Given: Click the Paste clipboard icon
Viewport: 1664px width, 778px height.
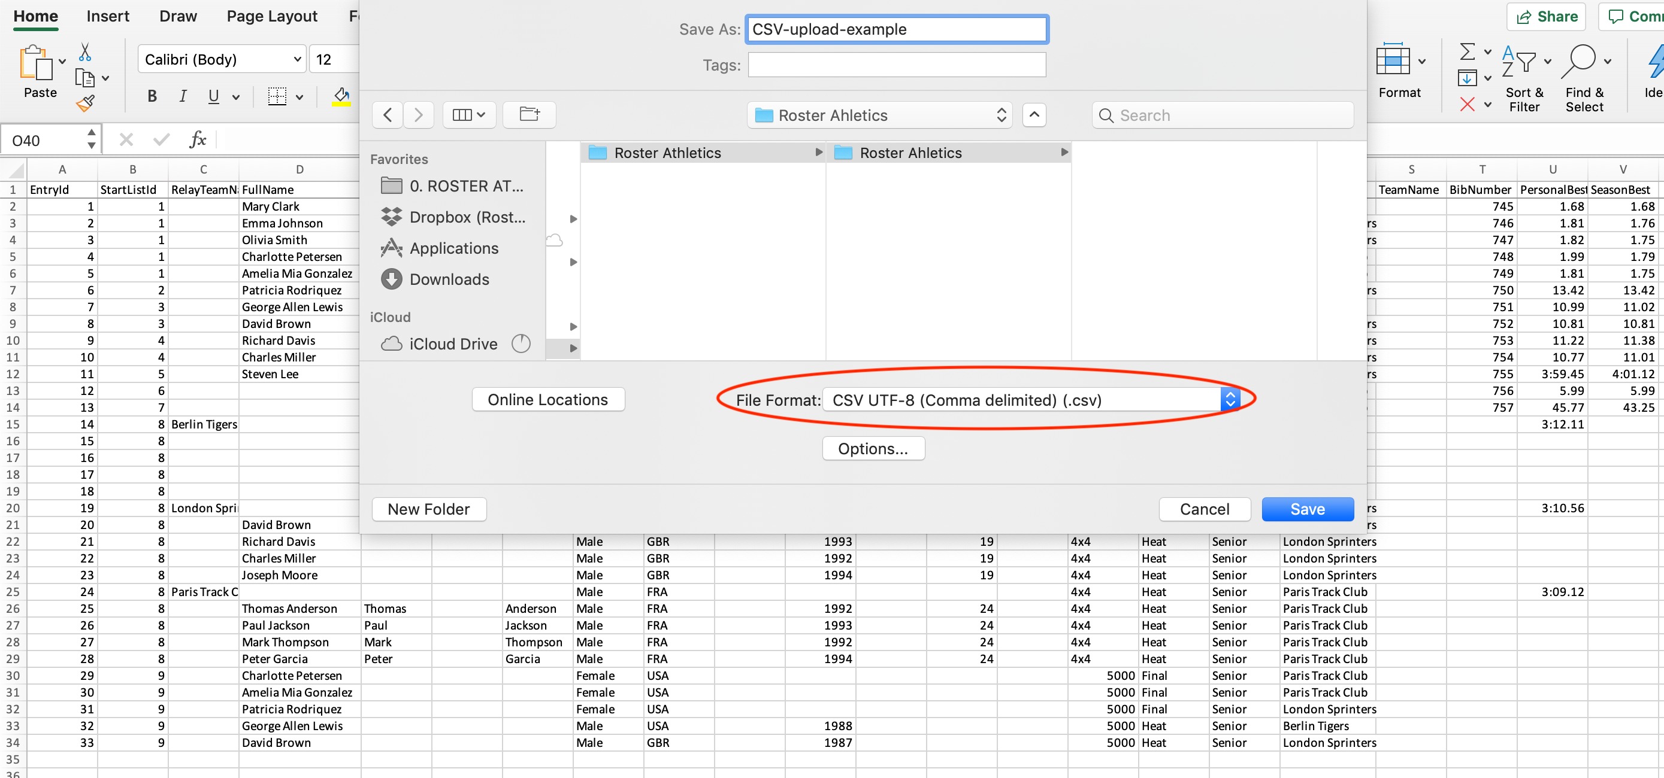Looking at the screenshot, I should (x=36, y=63).
